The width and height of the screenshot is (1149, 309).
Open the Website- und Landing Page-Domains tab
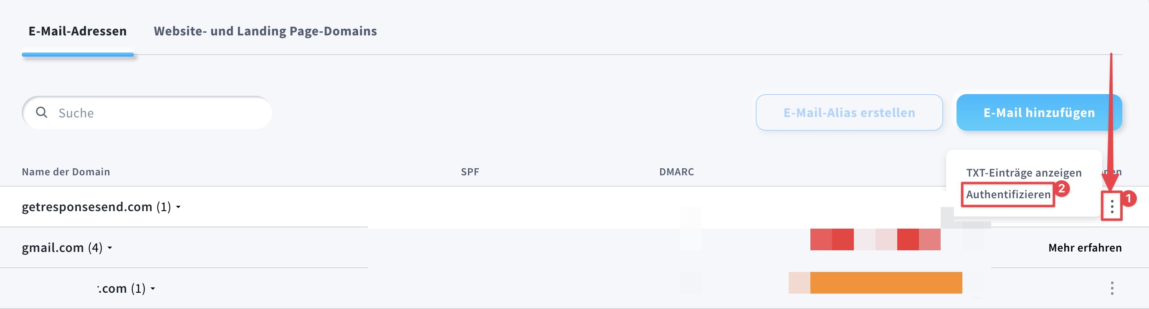(265, 31)
